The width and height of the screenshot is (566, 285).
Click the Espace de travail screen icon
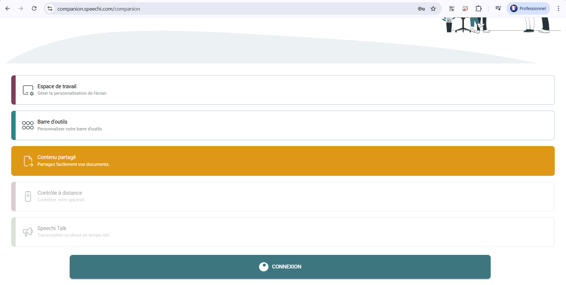[x=28, y=90]
